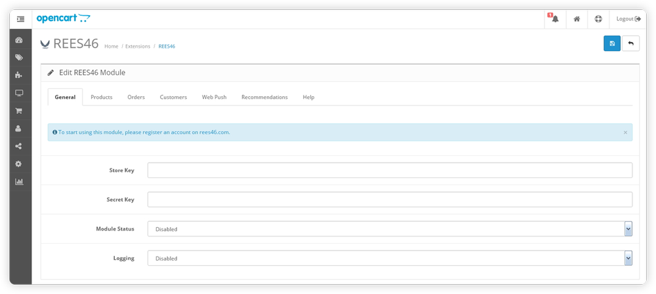Switch to the Recommendations tab
The width and height of the screenshot is (656, 294).
(264, 97)
